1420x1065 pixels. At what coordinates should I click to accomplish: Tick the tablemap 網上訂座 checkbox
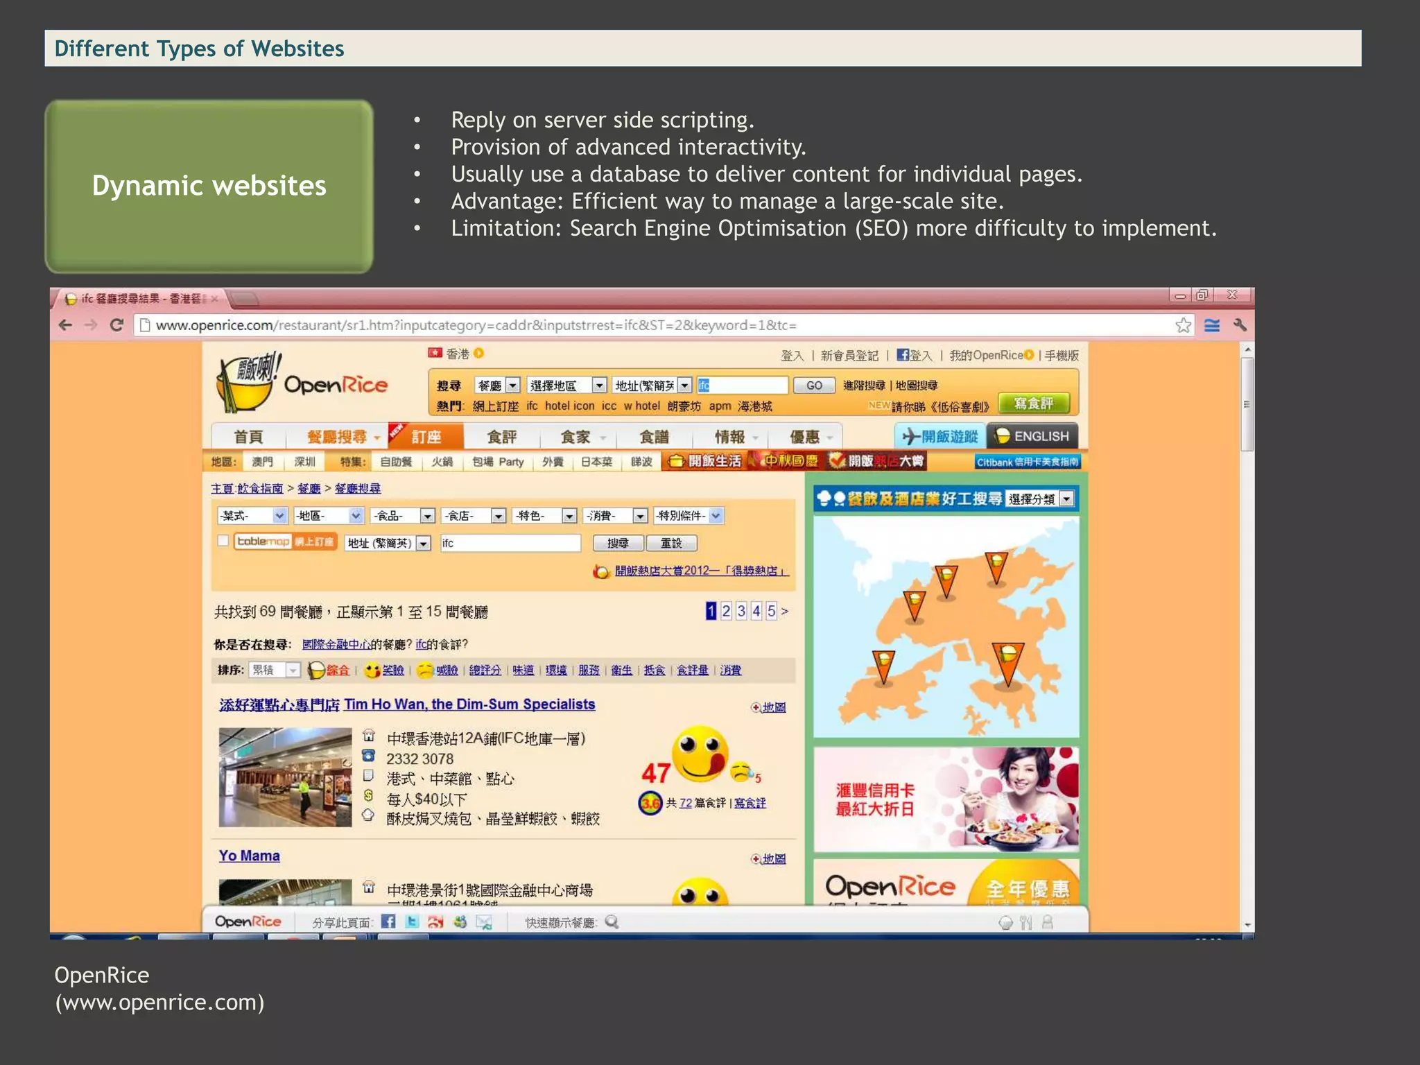point(223,541)
